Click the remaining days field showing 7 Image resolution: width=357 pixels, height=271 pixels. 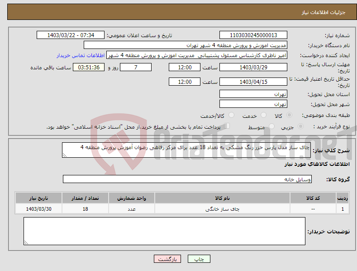point(136,67)
